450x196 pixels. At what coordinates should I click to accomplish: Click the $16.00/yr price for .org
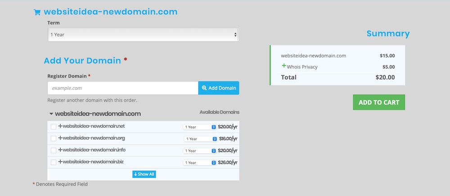coord(228,139)
